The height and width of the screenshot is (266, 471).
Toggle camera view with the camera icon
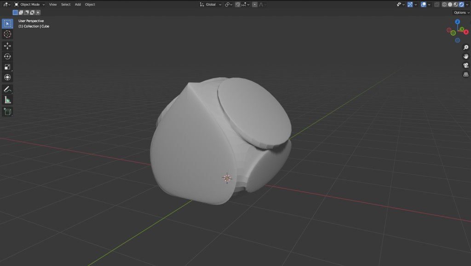point(465,65)
